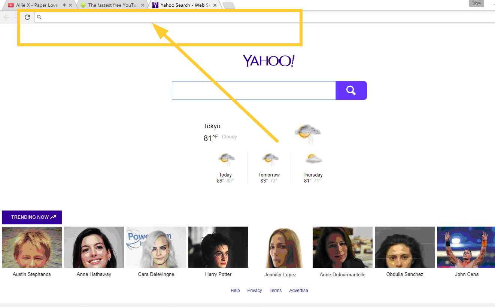The image size is (495, 307).
Task: Open the Terms link
Action: [x=276, y=291]
